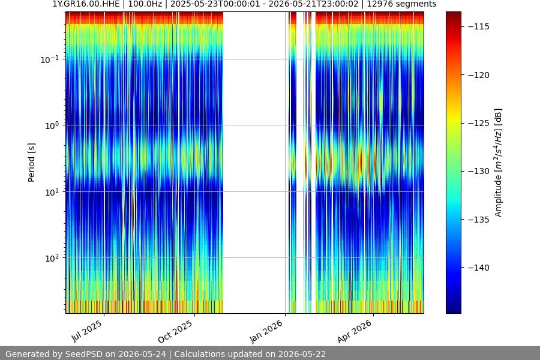Screen dimensions: 540x360
Task: Click the -135 colorbar tick label
Action: [478, 219]
